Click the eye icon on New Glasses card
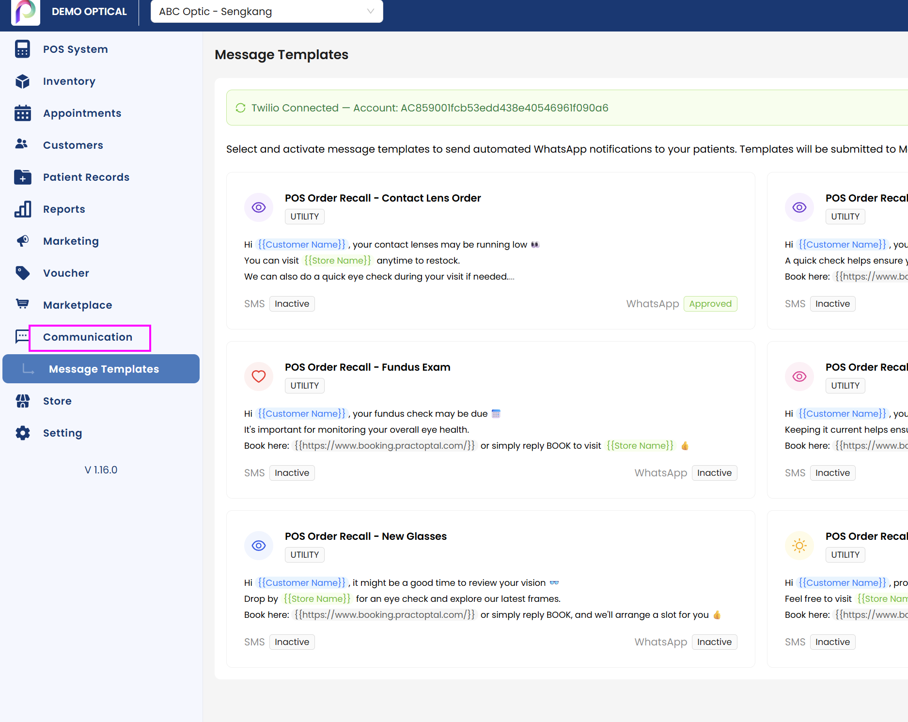 pyautogui.click(x=259, y=546)
